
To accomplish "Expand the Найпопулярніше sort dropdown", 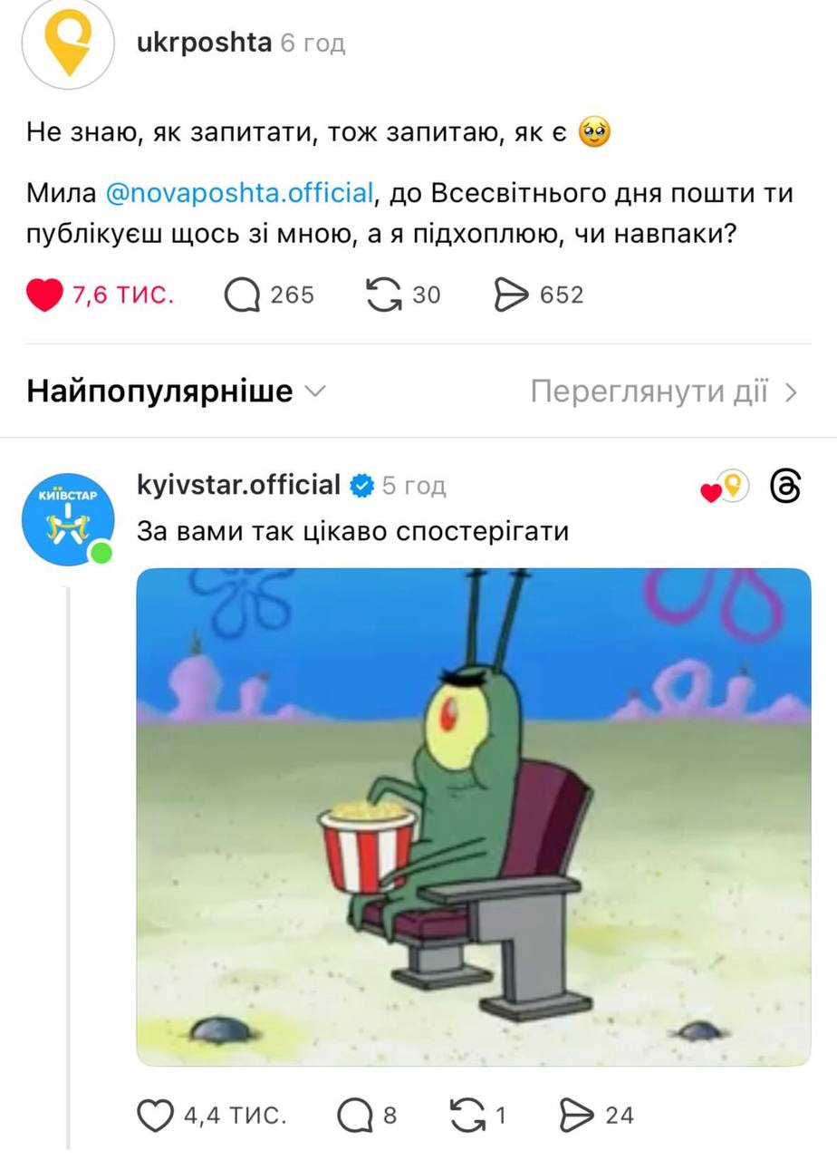I will [x=177, y=391].
